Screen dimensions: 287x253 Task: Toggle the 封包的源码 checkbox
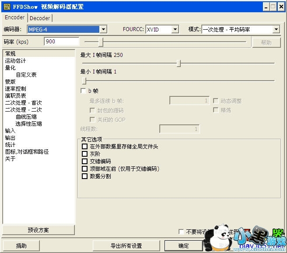[92, 110]
